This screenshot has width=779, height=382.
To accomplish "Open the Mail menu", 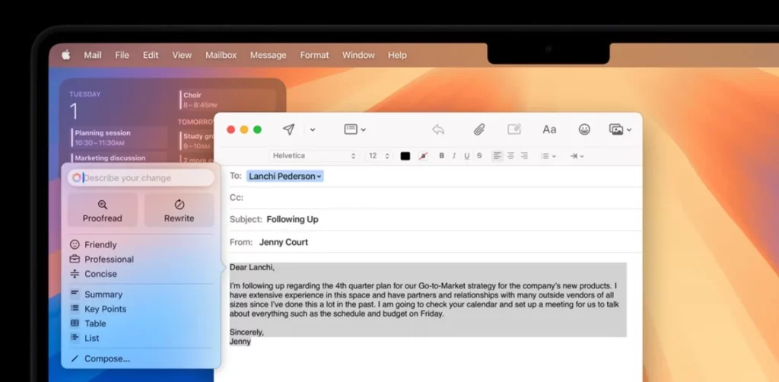I will coord(92,55).
